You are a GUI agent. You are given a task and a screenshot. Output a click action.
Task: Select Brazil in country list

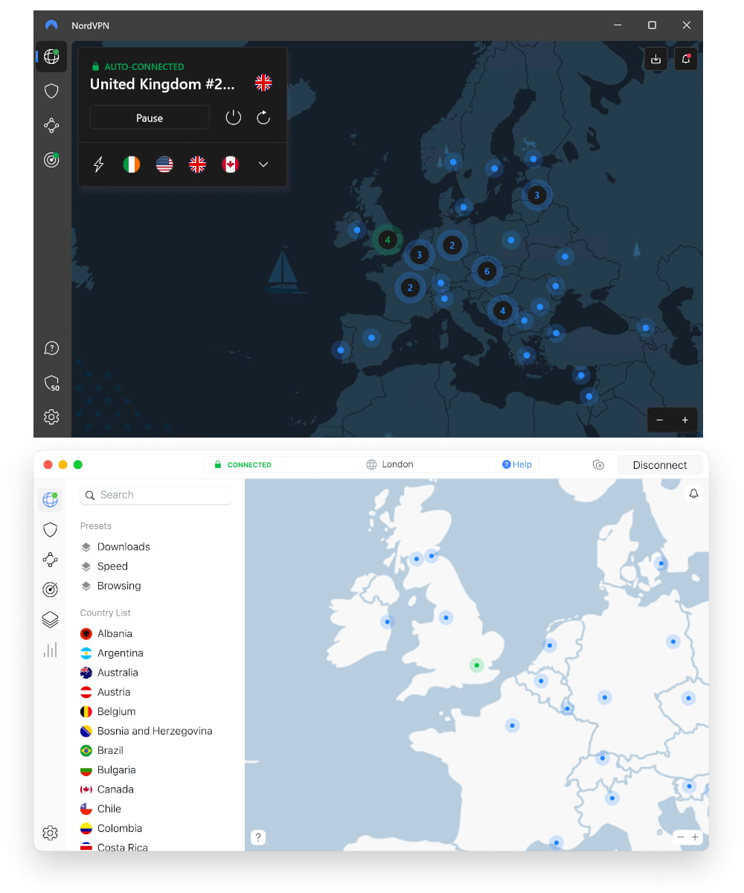[102, 750]
